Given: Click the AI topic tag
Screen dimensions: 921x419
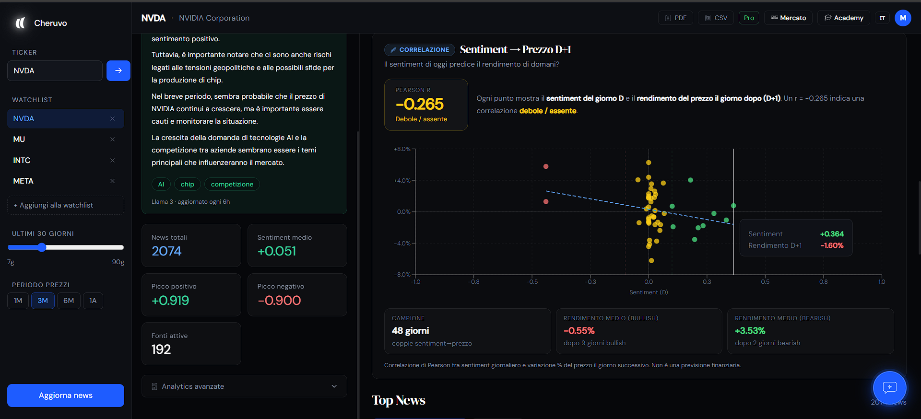Looking at the screenshot, I should pos(161,185).
